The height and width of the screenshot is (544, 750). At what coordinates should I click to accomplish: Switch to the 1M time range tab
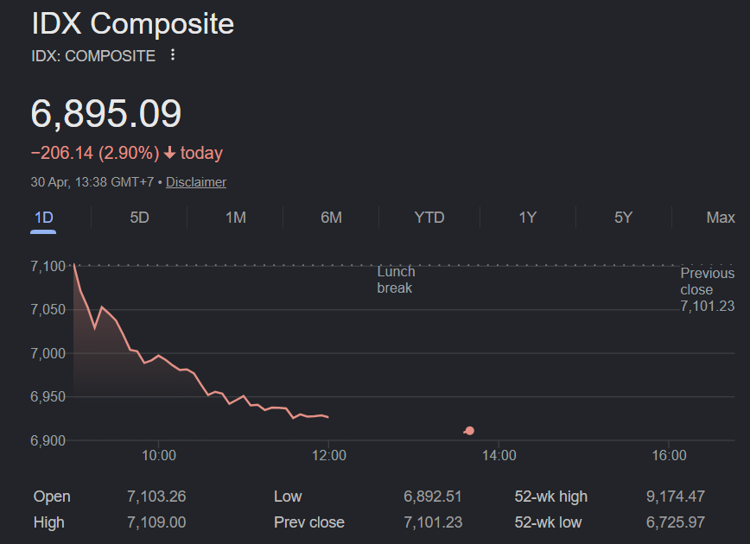(235, 218)
